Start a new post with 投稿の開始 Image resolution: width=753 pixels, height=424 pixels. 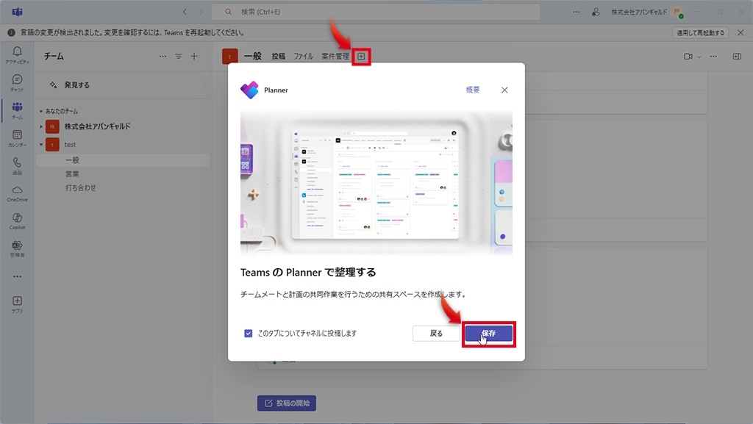(287, 403)
